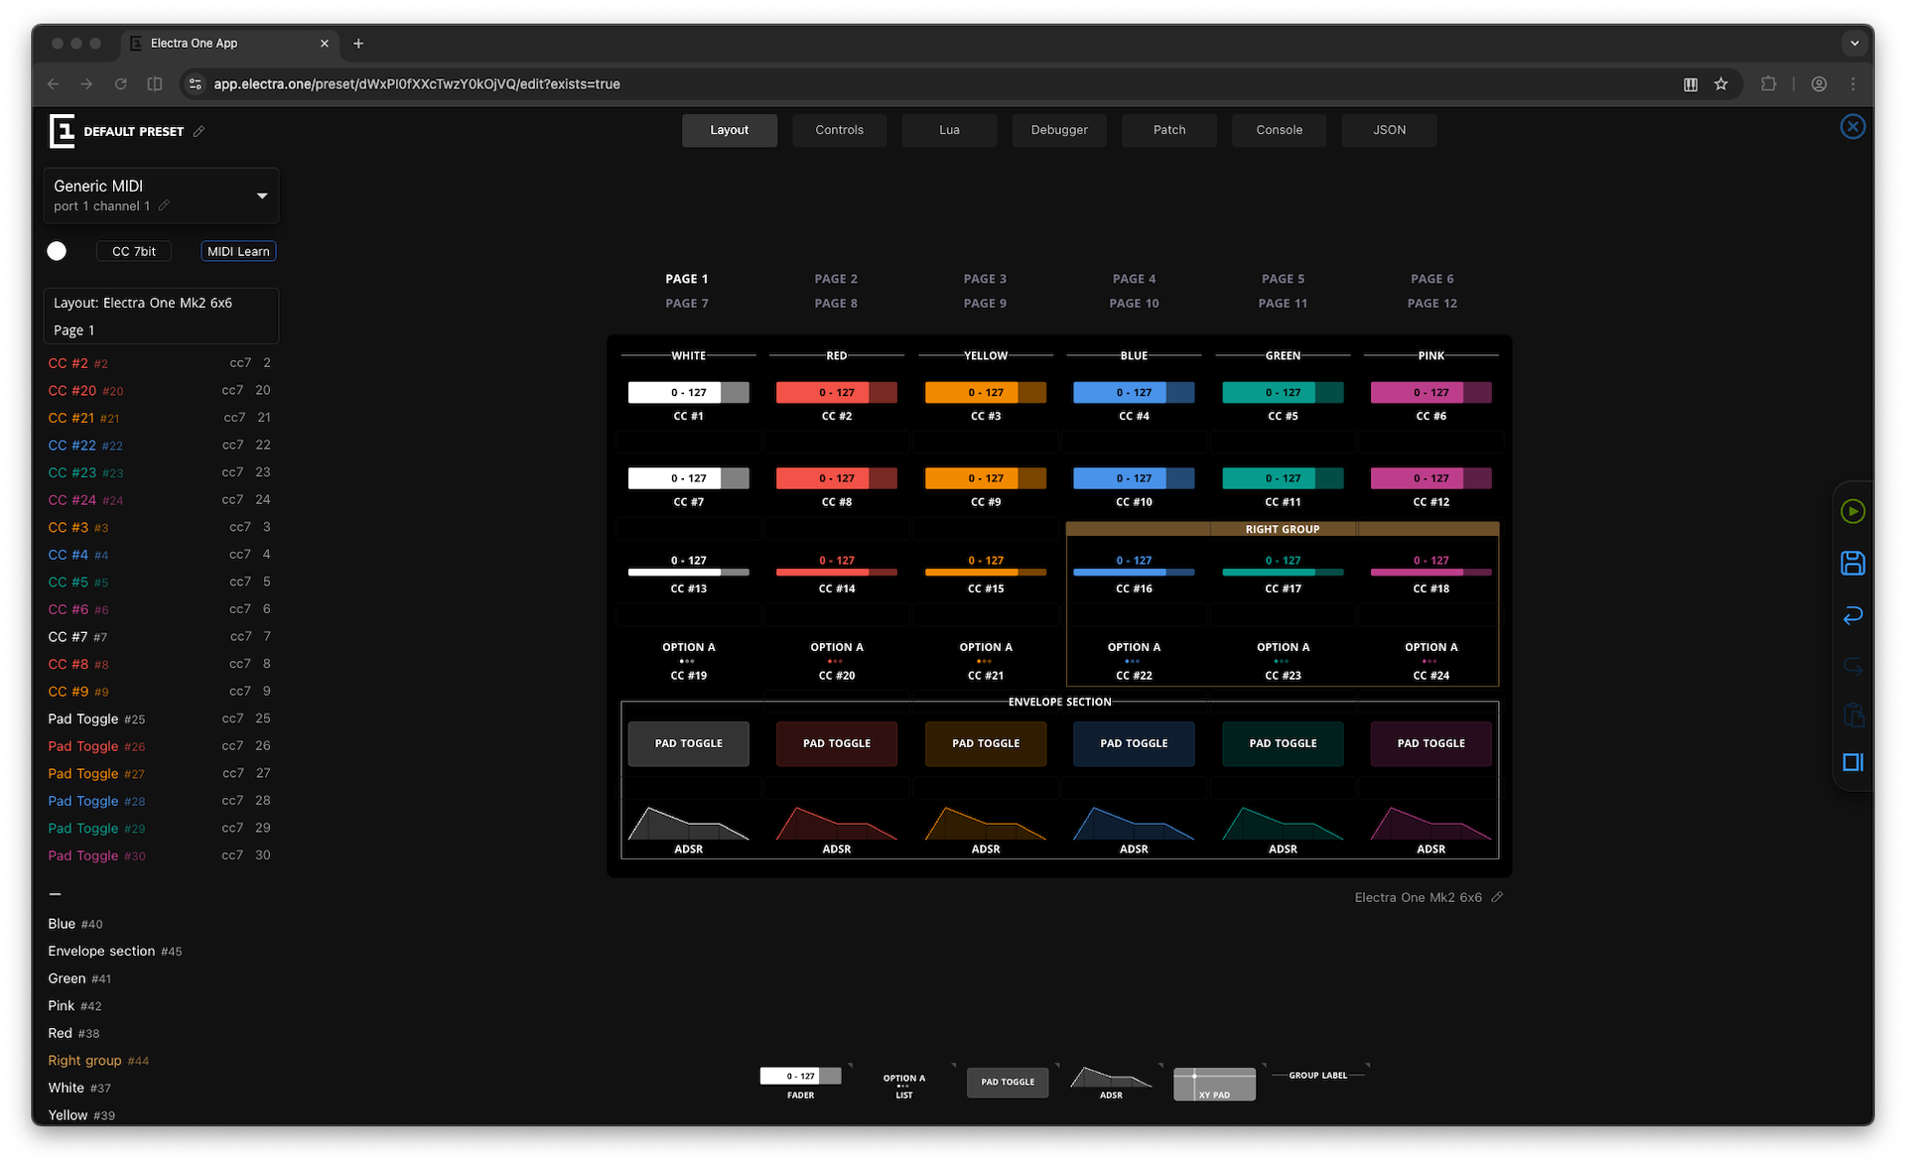Select PAGE 2 in page list
This screenshot has width=1906, height=1165.
[836, 279]
